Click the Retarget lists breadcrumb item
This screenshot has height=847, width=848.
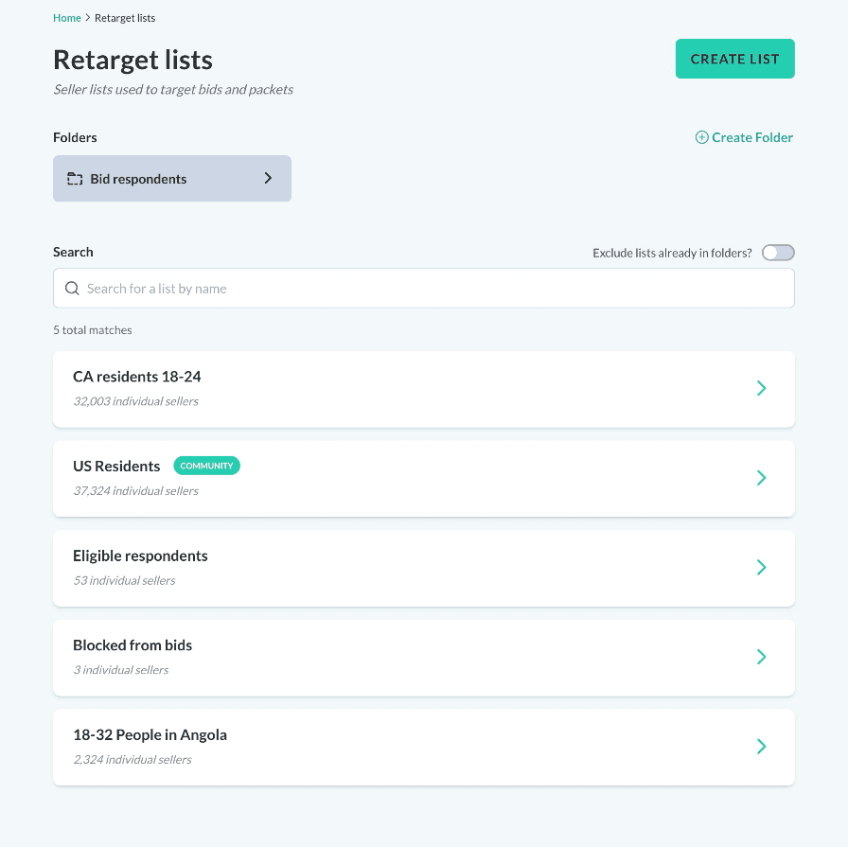[x=125, y=18]
